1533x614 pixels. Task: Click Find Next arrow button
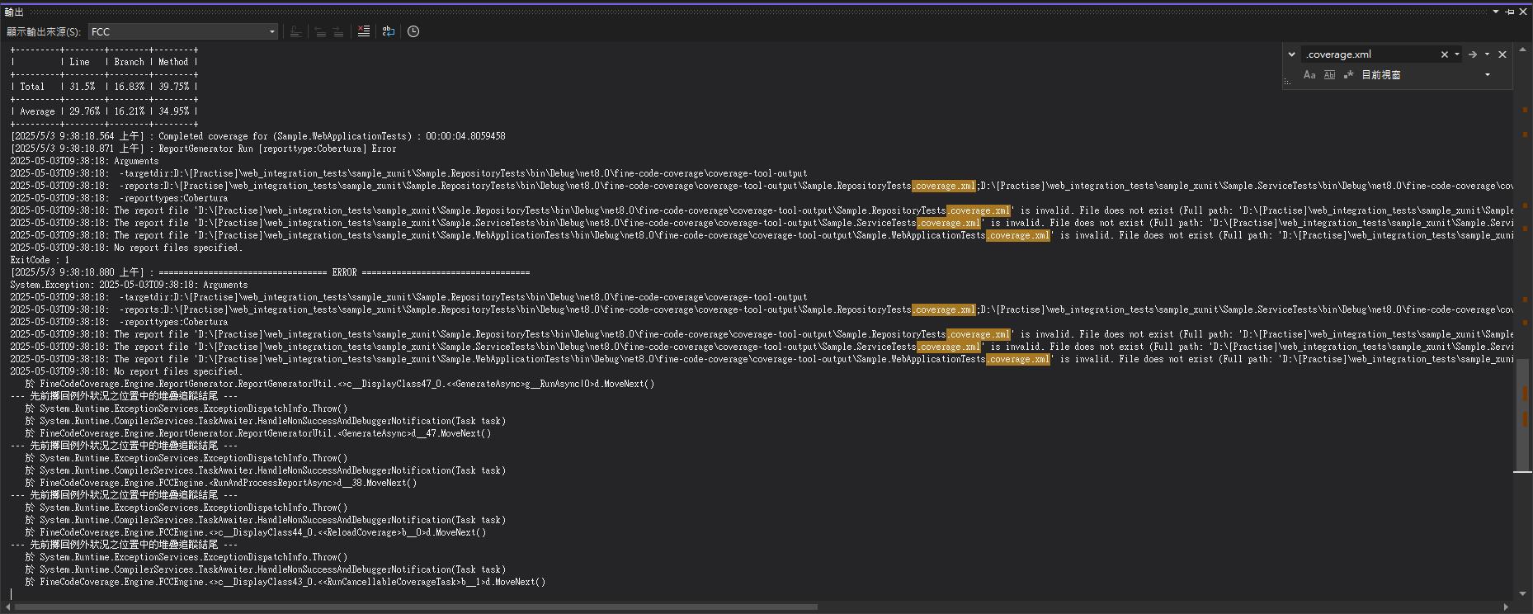1472,54
